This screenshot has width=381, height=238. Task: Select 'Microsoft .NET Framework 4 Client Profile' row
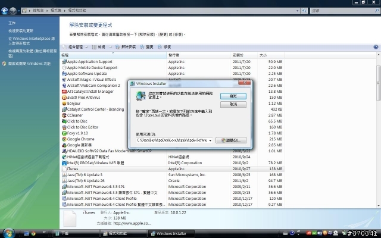point(172,199)
